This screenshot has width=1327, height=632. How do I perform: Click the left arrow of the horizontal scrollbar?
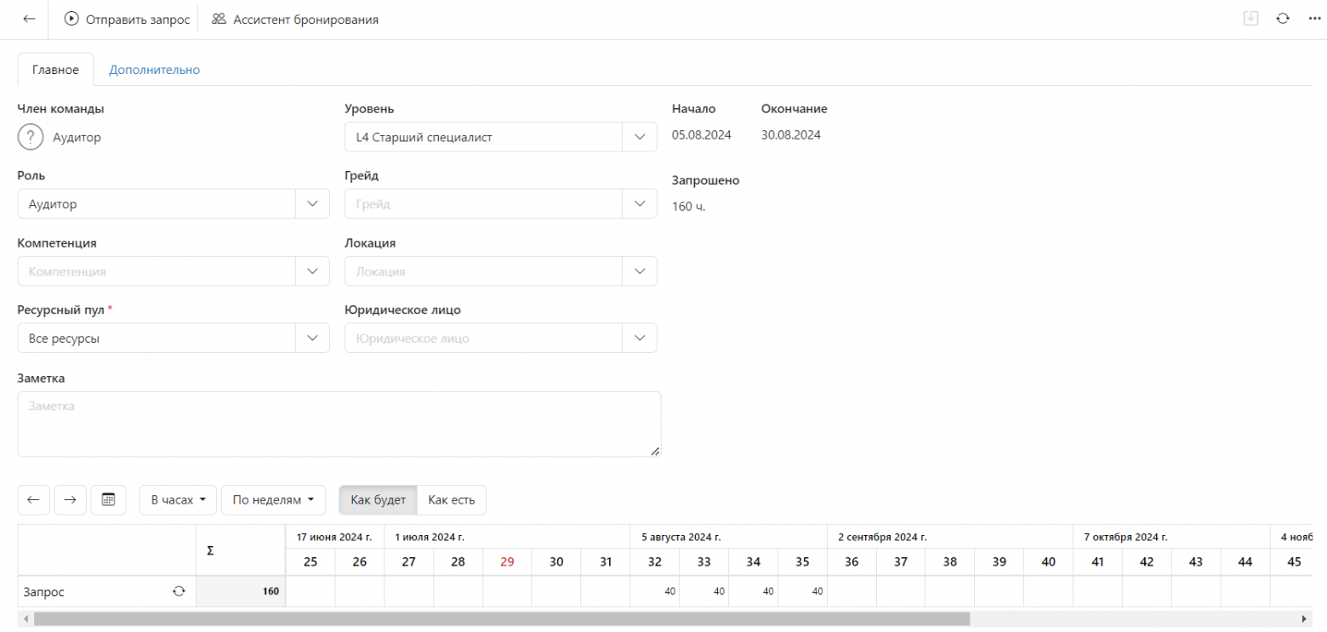(x=25, y=618)
